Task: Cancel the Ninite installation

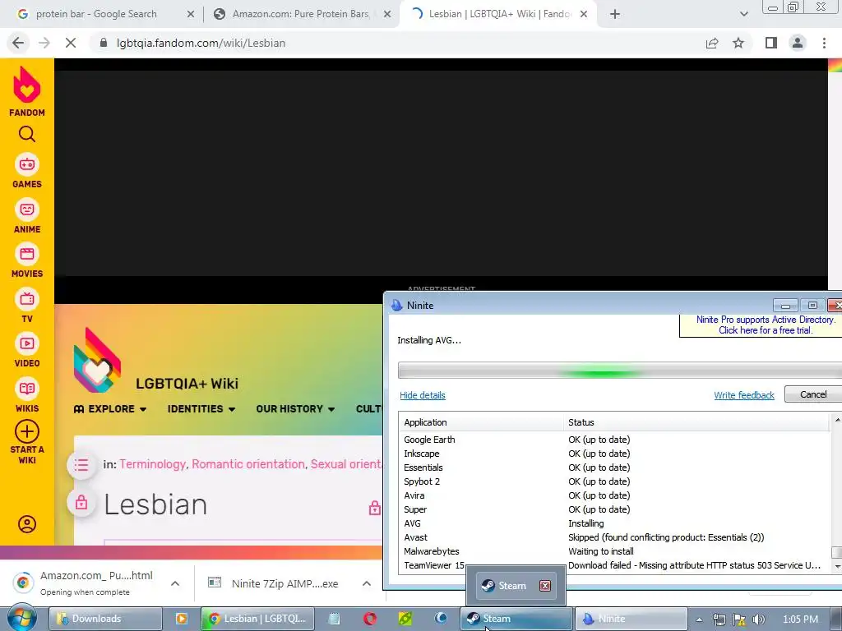Action: (813, 394)
